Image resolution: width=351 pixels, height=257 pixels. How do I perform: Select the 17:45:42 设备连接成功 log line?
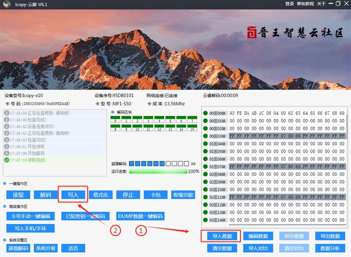pos(55,126)
